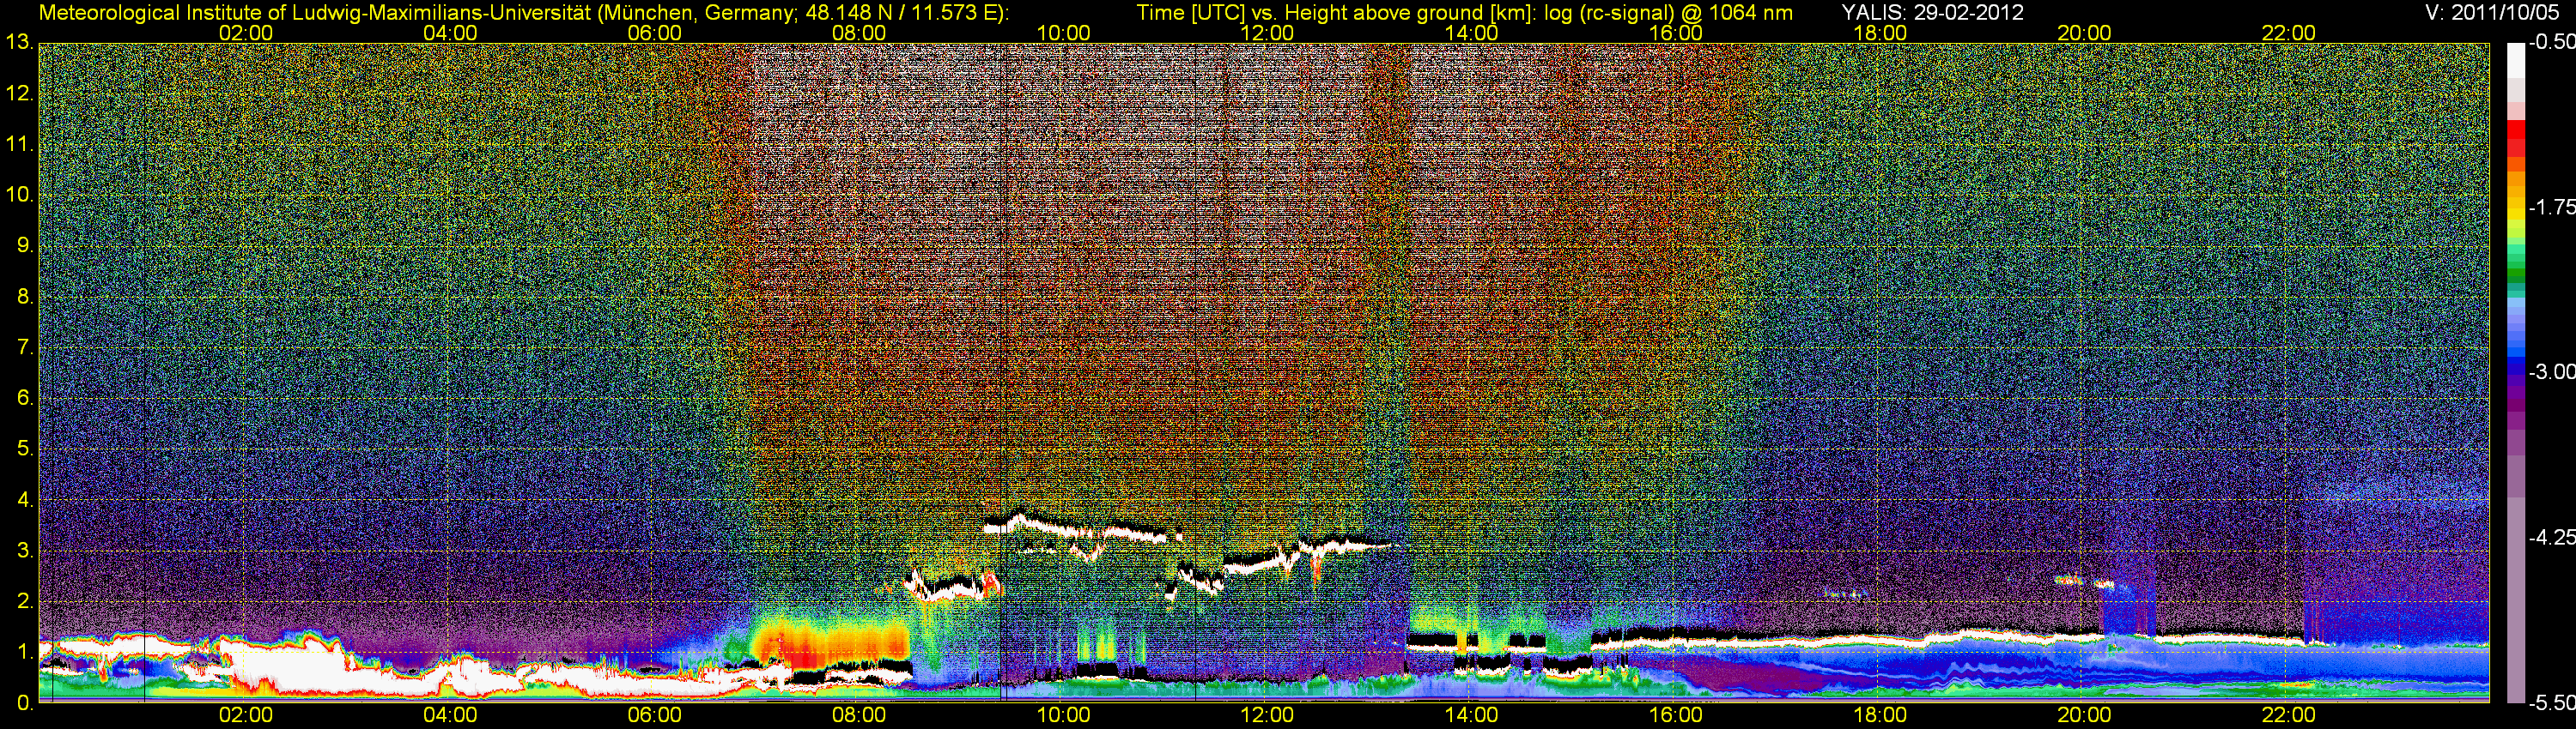
Task: Click the Meteorological Institute title text
Action: coord(523,13)
